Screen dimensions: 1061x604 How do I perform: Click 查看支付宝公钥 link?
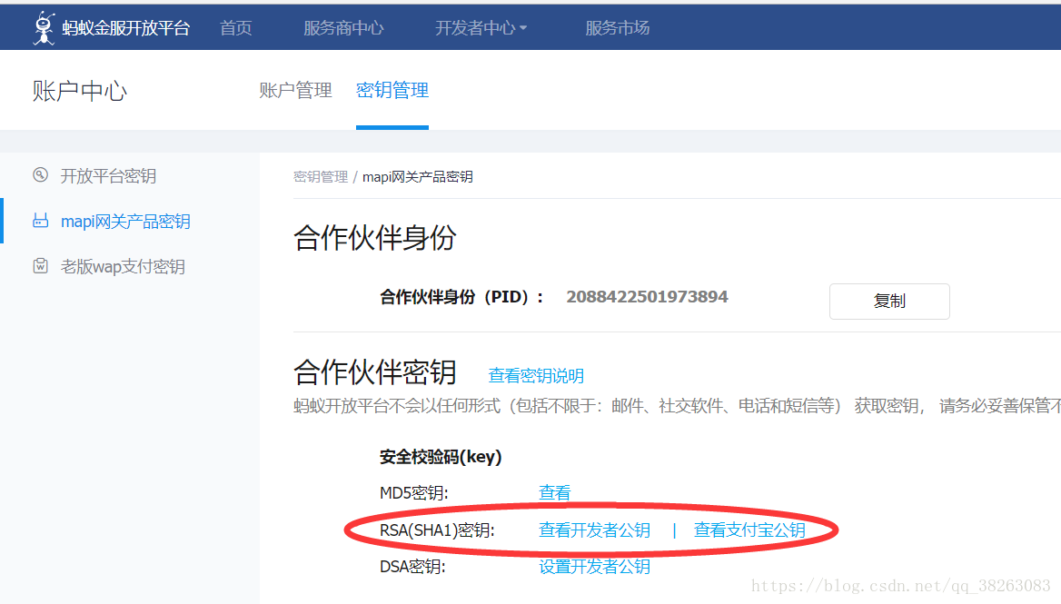[749, 530]
